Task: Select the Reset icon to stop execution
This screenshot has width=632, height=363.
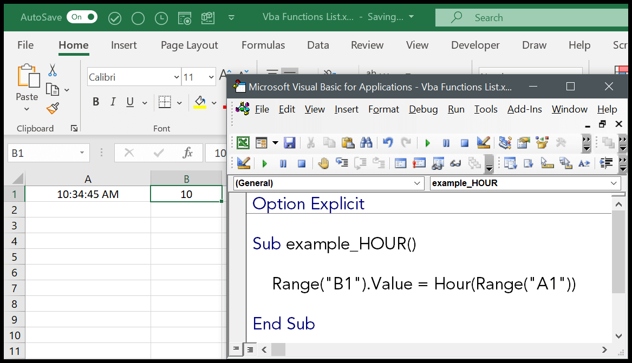Action: click(464, 142)
